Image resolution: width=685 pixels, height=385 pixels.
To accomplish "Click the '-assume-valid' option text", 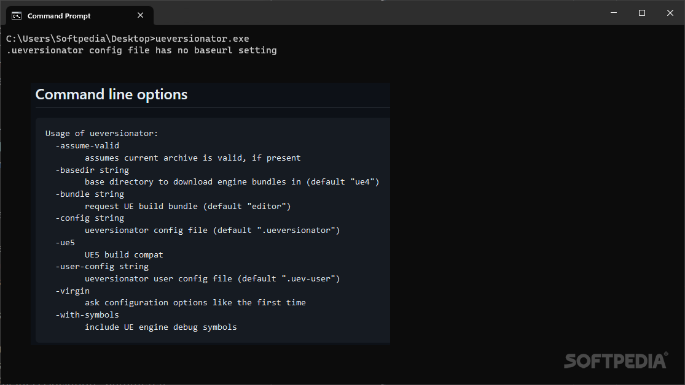I will [87, 146].
